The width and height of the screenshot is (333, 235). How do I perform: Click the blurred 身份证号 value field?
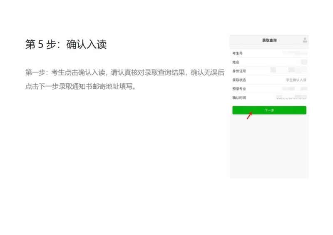coord(288,70)
